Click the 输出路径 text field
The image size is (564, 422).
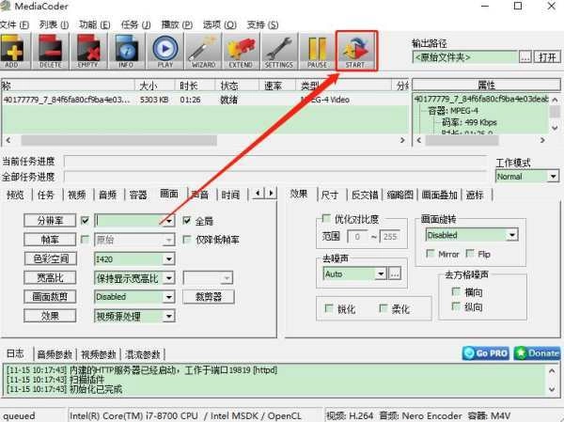click(x=465, y=57)
